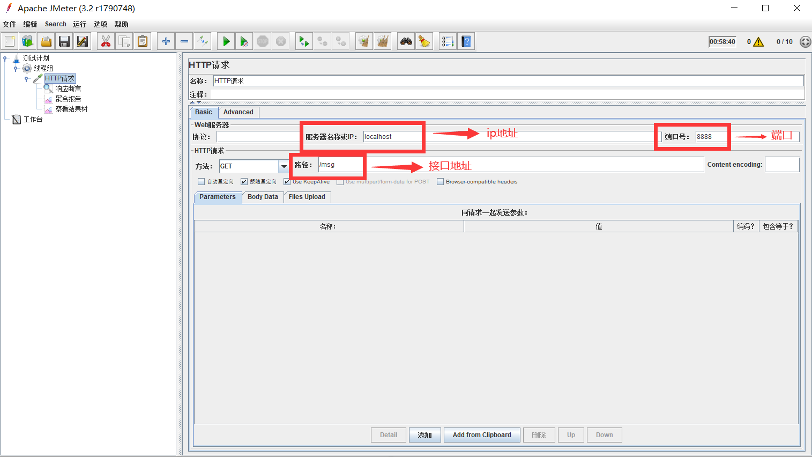The width and height of the screenshot is (812, 457).
Task: Open Search with the binoculars icon
Action: point(406,41)
